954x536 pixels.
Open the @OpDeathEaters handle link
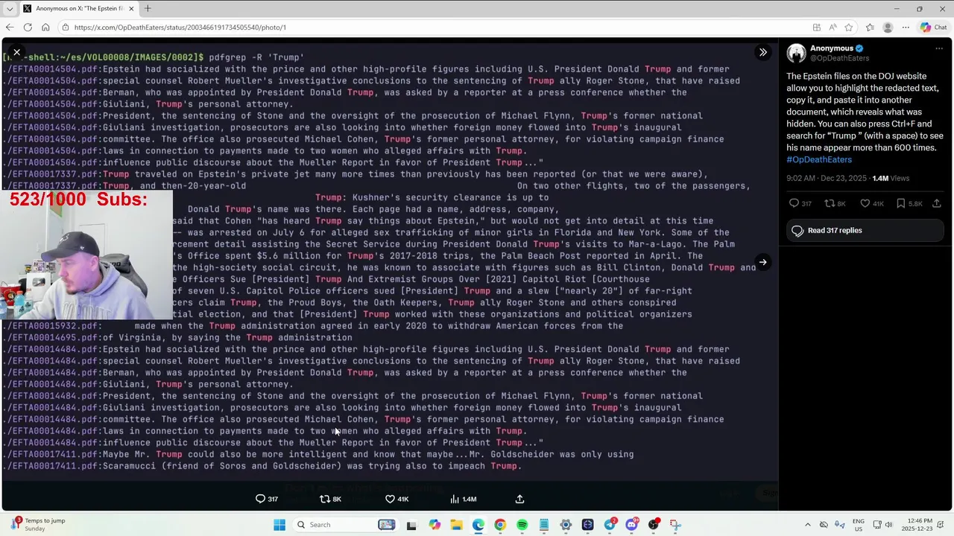coord(839,58)
